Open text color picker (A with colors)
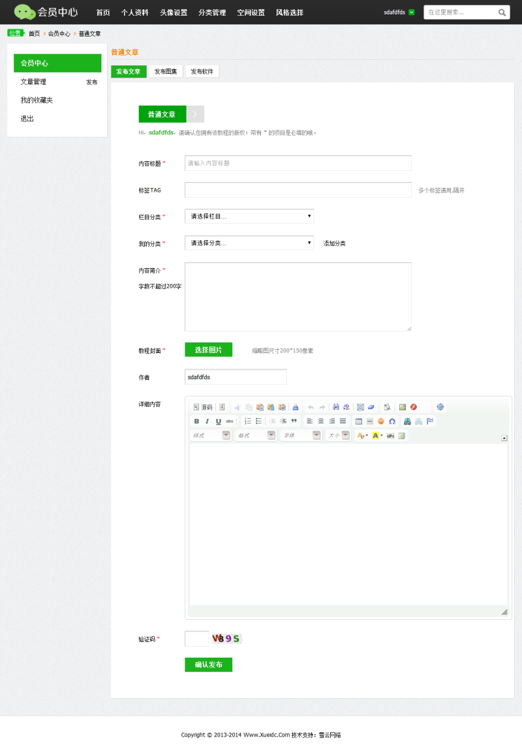The image size is (522, 753). point(363,436)
